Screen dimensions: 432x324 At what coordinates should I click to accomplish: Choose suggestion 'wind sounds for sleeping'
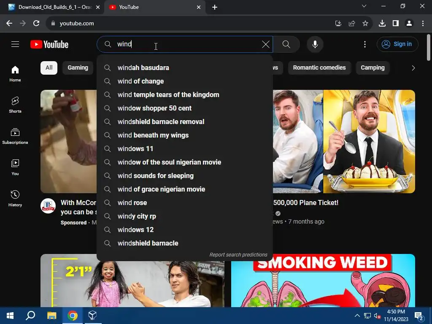(185, 176)
